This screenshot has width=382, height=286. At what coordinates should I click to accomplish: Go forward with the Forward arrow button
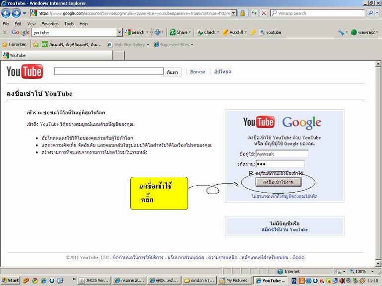tap(16, 13)
